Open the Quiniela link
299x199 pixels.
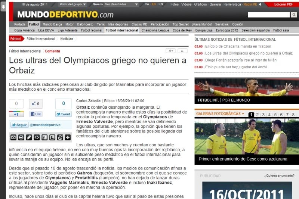point(215,4)
